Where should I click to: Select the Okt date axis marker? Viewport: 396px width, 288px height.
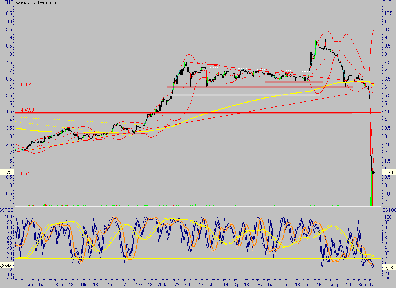pyautogui.click(x=84, y=284)
